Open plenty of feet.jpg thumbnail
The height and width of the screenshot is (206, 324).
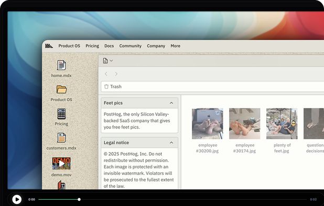click(x=282, y=123)
